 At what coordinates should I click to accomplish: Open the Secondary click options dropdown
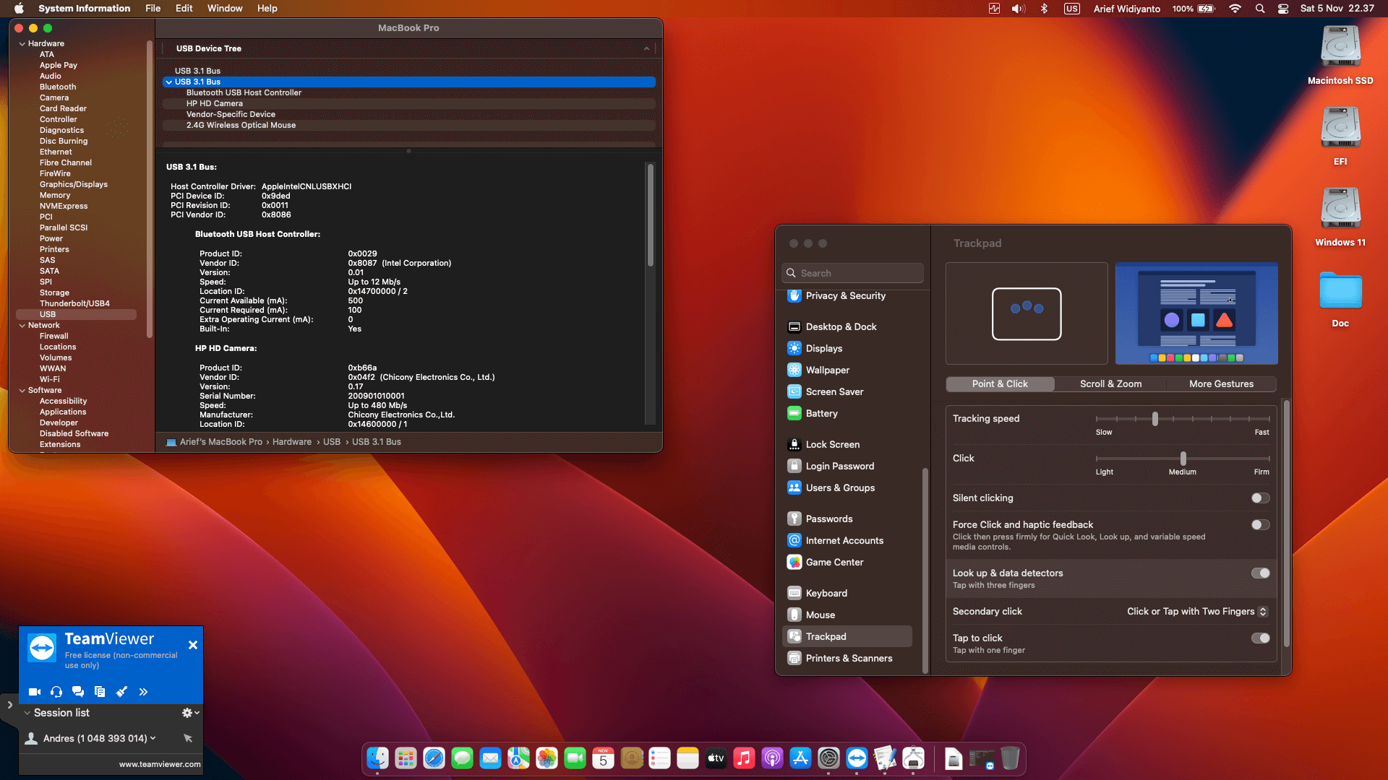coord(1264,611)
